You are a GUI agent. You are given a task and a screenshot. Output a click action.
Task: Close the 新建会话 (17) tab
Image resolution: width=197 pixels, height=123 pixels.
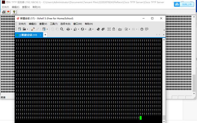[40, 35]
